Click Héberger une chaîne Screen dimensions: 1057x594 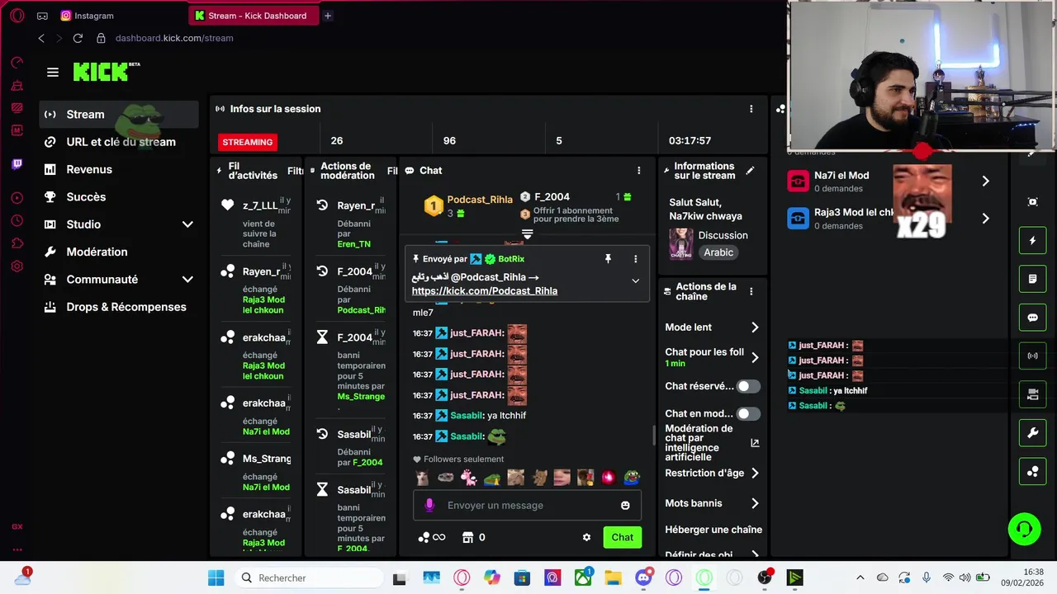tap(713, 530)
